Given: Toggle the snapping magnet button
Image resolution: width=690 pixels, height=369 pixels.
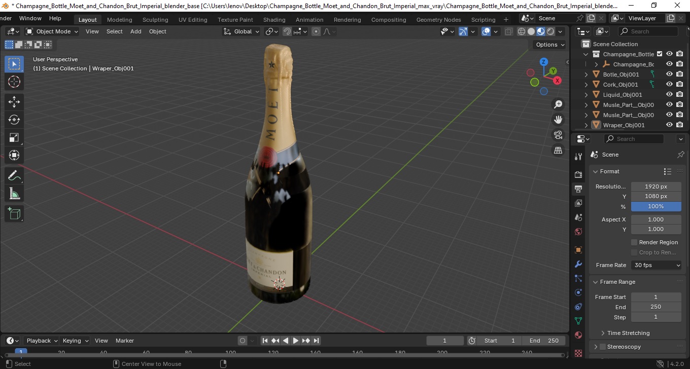Looking at the screenshot, I should pyautogui.click(x=287, y=31).
